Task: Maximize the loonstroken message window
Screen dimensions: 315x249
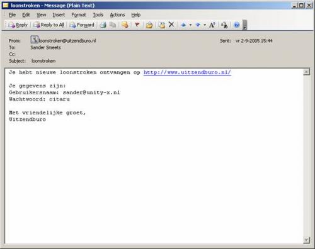Action: coord(301,6)
